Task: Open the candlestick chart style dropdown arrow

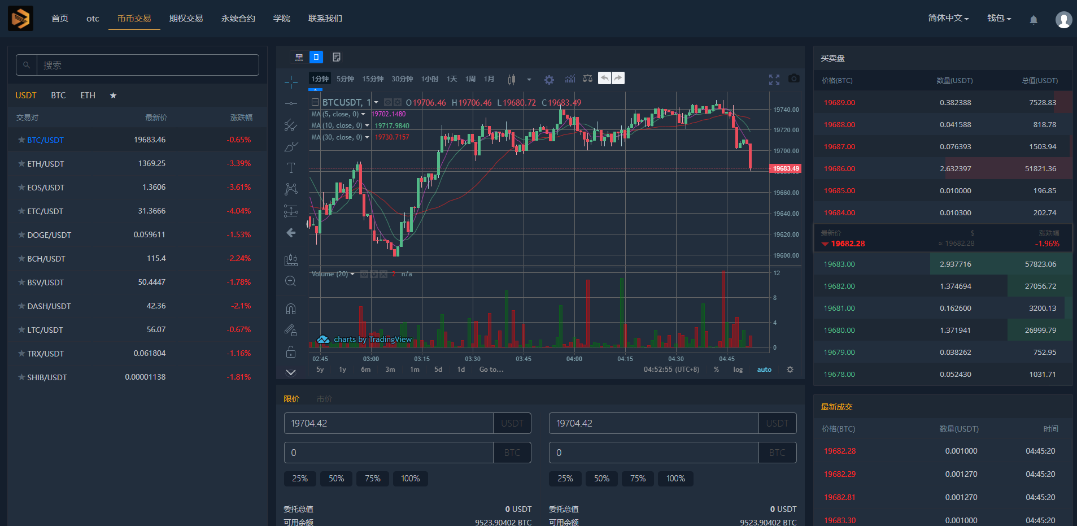Action: (529, 80)
